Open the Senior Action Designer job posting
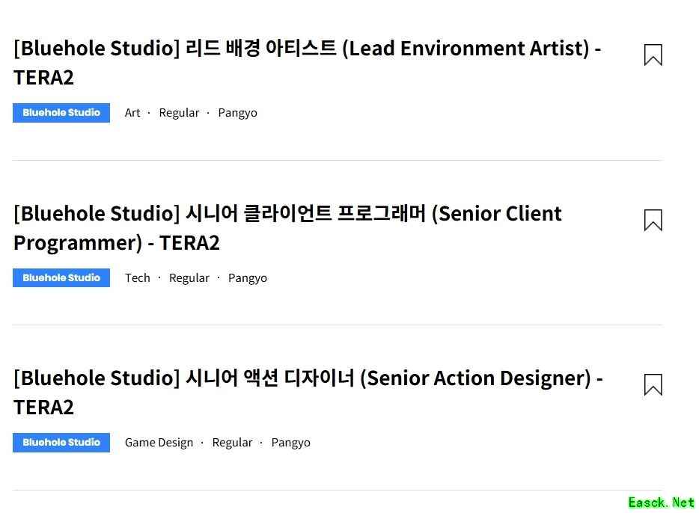 pos(307,378)
